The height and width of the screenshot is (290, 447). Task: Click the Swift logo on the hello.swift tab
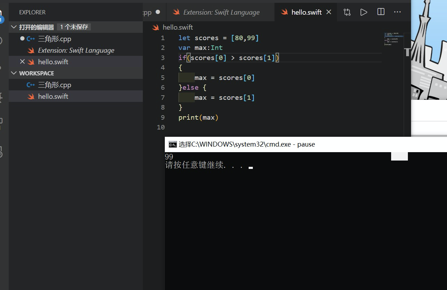(284, 12)
